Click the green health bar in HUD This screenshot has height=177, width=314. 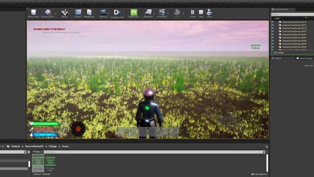pos(46,124)
